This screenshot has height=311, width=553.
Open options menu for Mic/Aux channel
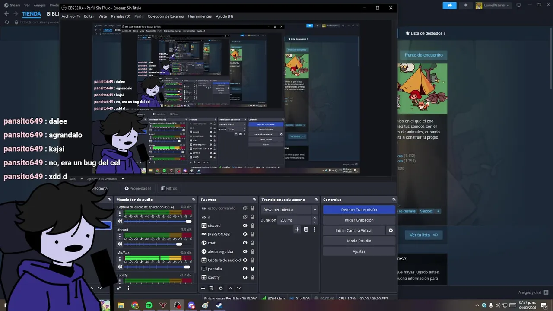[120, 260]
